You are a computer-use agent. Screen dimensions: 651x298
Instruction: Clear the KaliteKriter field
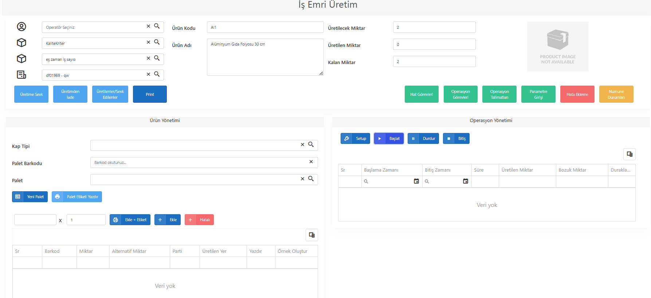point(148,42)
